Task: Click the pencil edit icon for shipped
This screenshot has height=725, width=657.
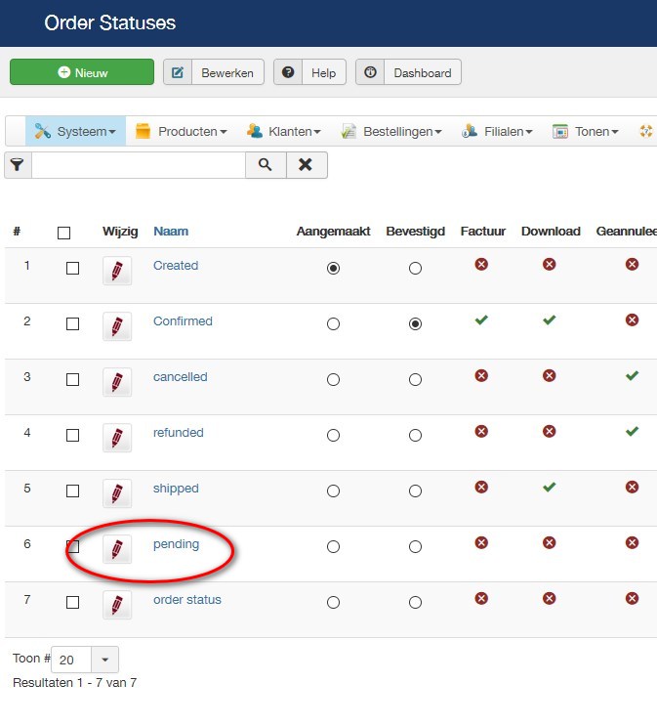Action: (117, 493)
